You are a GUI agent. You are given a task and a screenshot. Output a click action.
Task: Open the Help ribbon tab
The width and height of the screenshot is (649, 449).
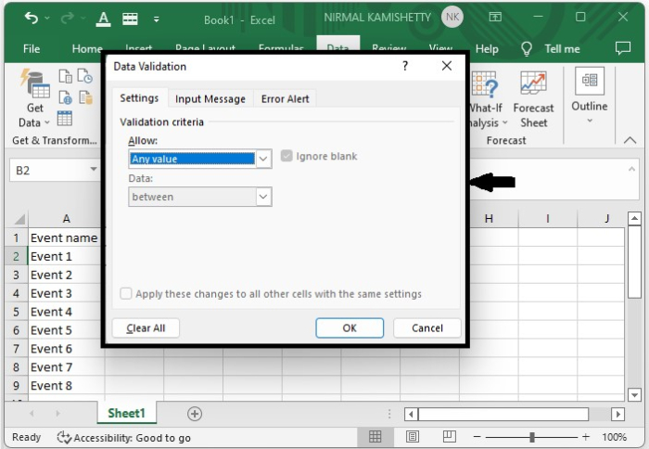pyautogui.click(x=487, y=49)
